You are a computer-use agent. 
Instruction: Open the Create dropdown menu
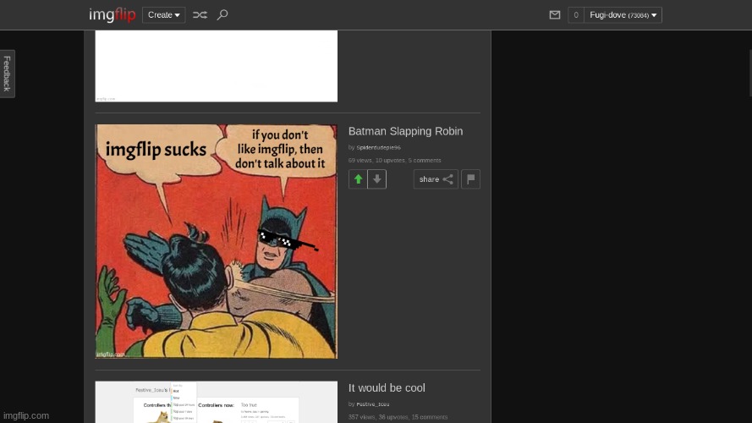[163, 15]
